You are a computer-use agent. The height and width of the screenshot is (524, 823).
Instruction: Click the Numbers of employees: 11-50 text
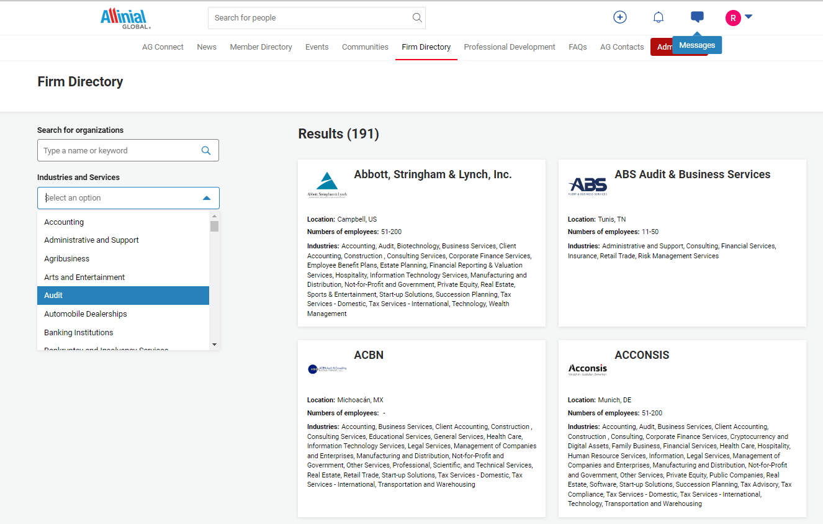(x=613, y=232)
